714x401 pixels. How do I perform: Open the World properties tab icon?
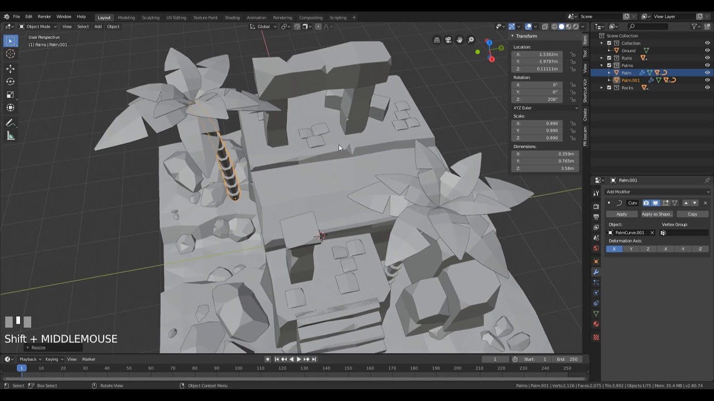pos(596,248)
